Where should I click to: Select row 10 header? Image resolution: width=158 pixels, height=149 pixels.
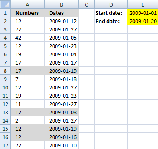5,87
